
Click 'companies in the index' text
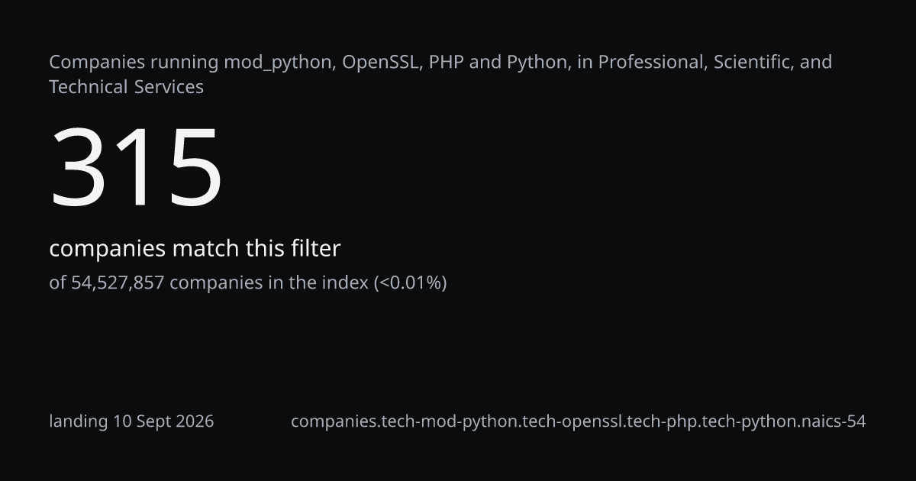coord(269,283)
